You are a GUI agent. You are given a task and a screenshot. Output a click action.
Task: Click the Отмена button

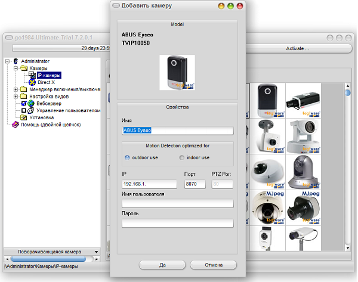214,265
